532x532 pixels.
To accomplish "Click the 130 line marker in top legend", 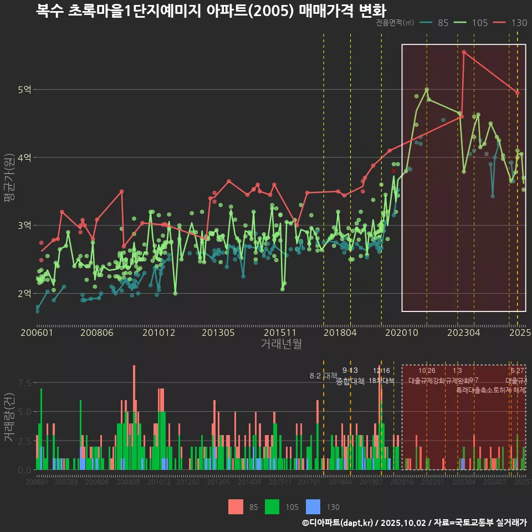I will (500, 23).
